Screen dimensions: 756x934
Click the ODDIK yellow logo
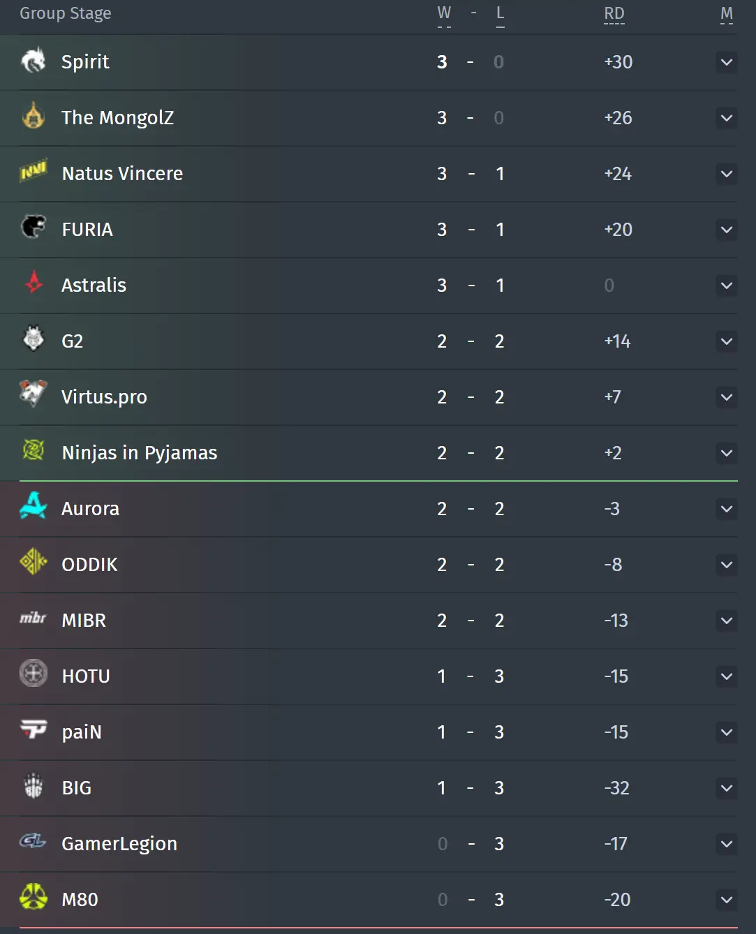click(x=34, y=561)
